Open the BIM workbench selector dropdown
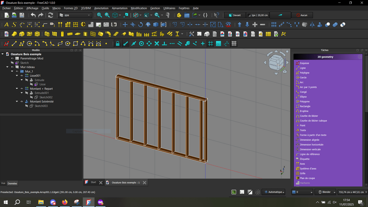This screenshot has height=207, width=368. 75,15
